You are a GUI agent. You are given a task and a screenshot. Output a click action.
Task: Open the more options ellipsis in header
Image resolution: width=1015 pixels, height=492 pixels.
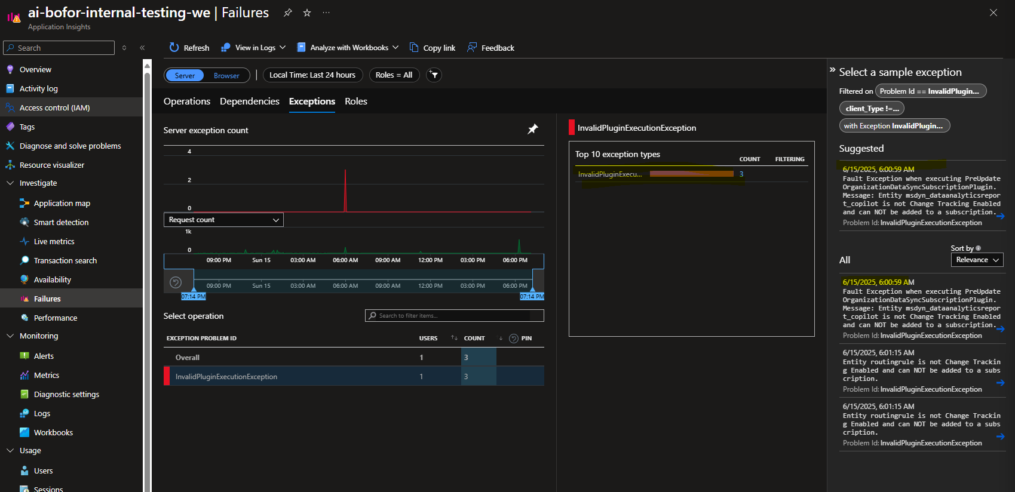[x=326, y=13]
